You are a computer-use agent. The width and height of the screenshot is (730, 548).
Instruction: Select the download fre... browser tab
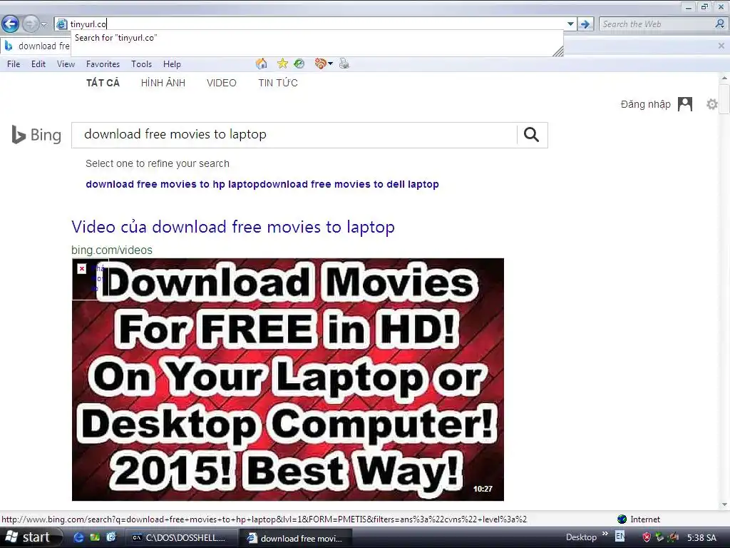point(36,46)
